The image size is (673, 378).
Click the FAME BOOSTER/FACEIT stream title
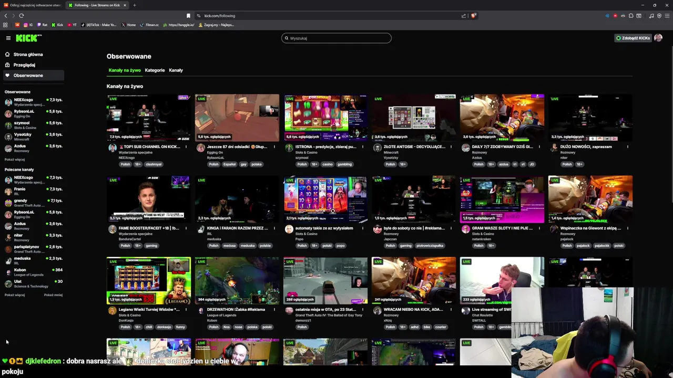coord(149,228)
